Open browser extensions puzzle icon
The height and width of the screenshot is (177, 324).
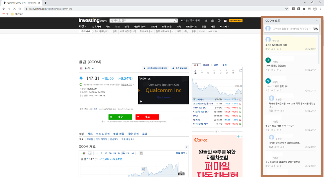(x=304, y=9)
